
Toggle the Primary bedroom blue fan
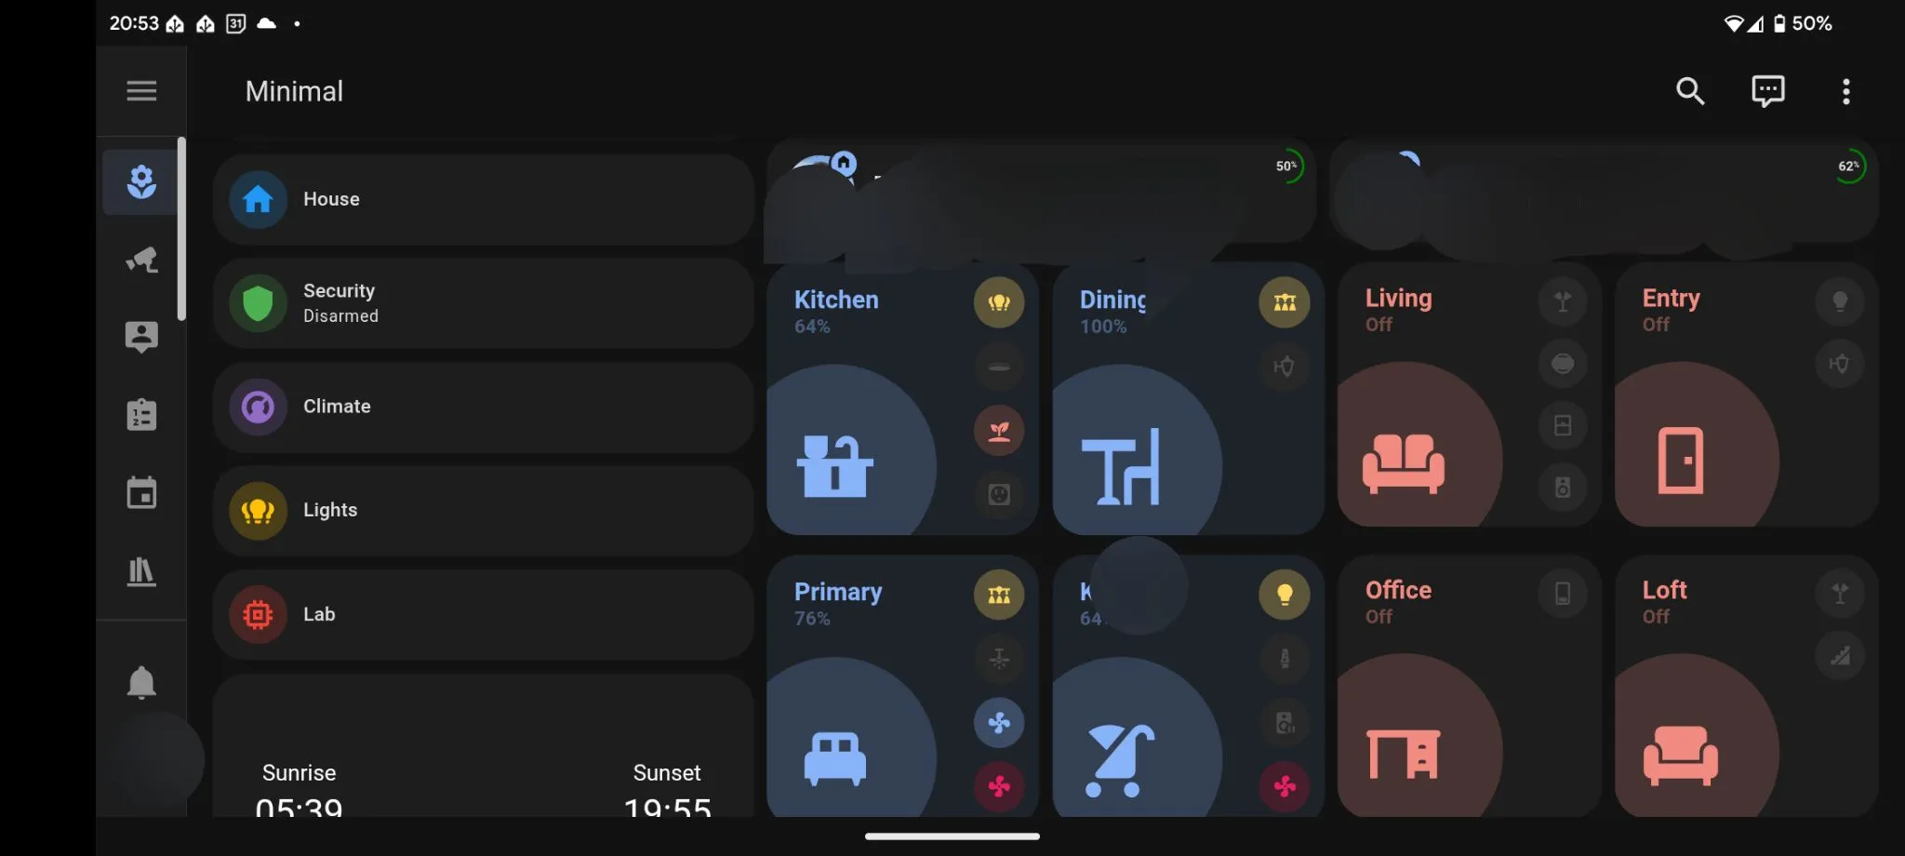pos(999,723)
